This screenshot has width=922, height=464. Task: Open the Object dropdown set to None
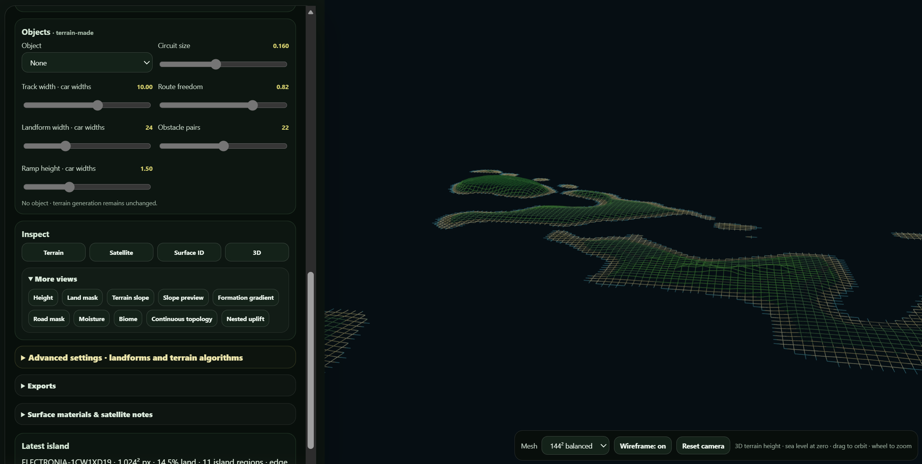point(87,63)
